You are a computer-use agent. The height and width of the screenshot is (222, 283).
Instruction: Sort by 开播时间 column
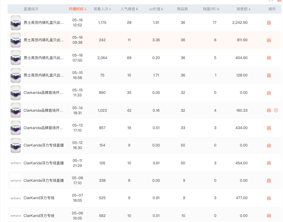pos(77,9)
